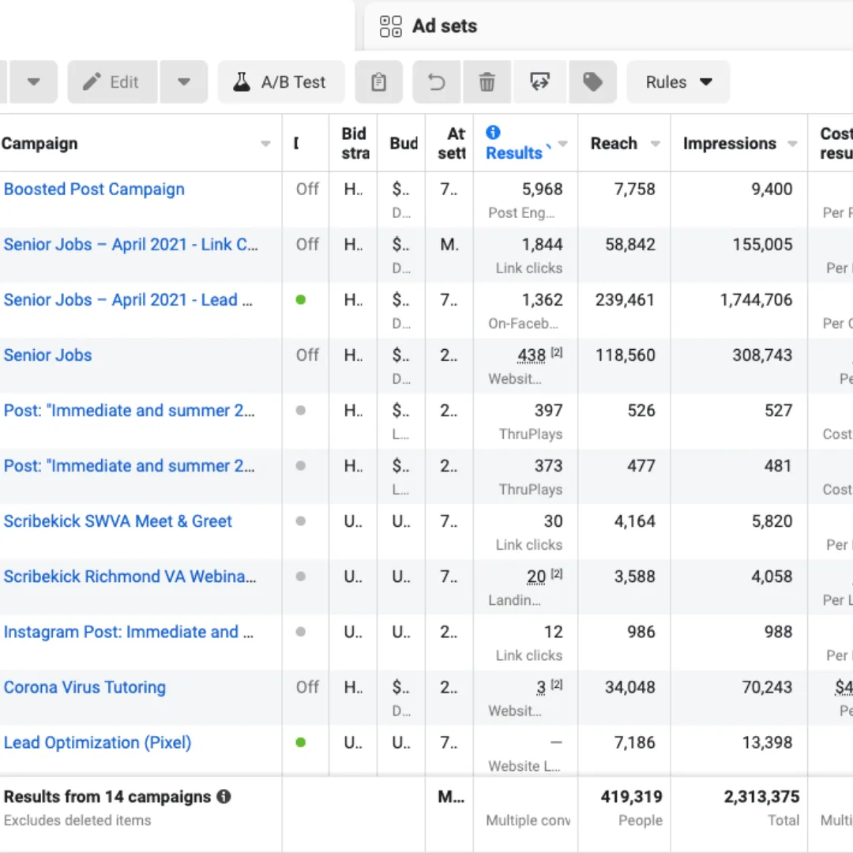The width and height of the screenshot is (853, 853).
Task: Click the info icon beside Results header
Action: coord(494,132)
